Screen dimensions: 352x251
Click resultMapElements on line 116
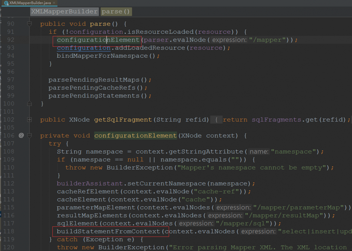(x=92, y=215)
